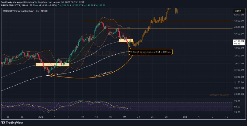The width and height of the screenshot is (247, 126).
Task: Click the 'Sep' date label on time axis
Action: (x=185, y=117)
